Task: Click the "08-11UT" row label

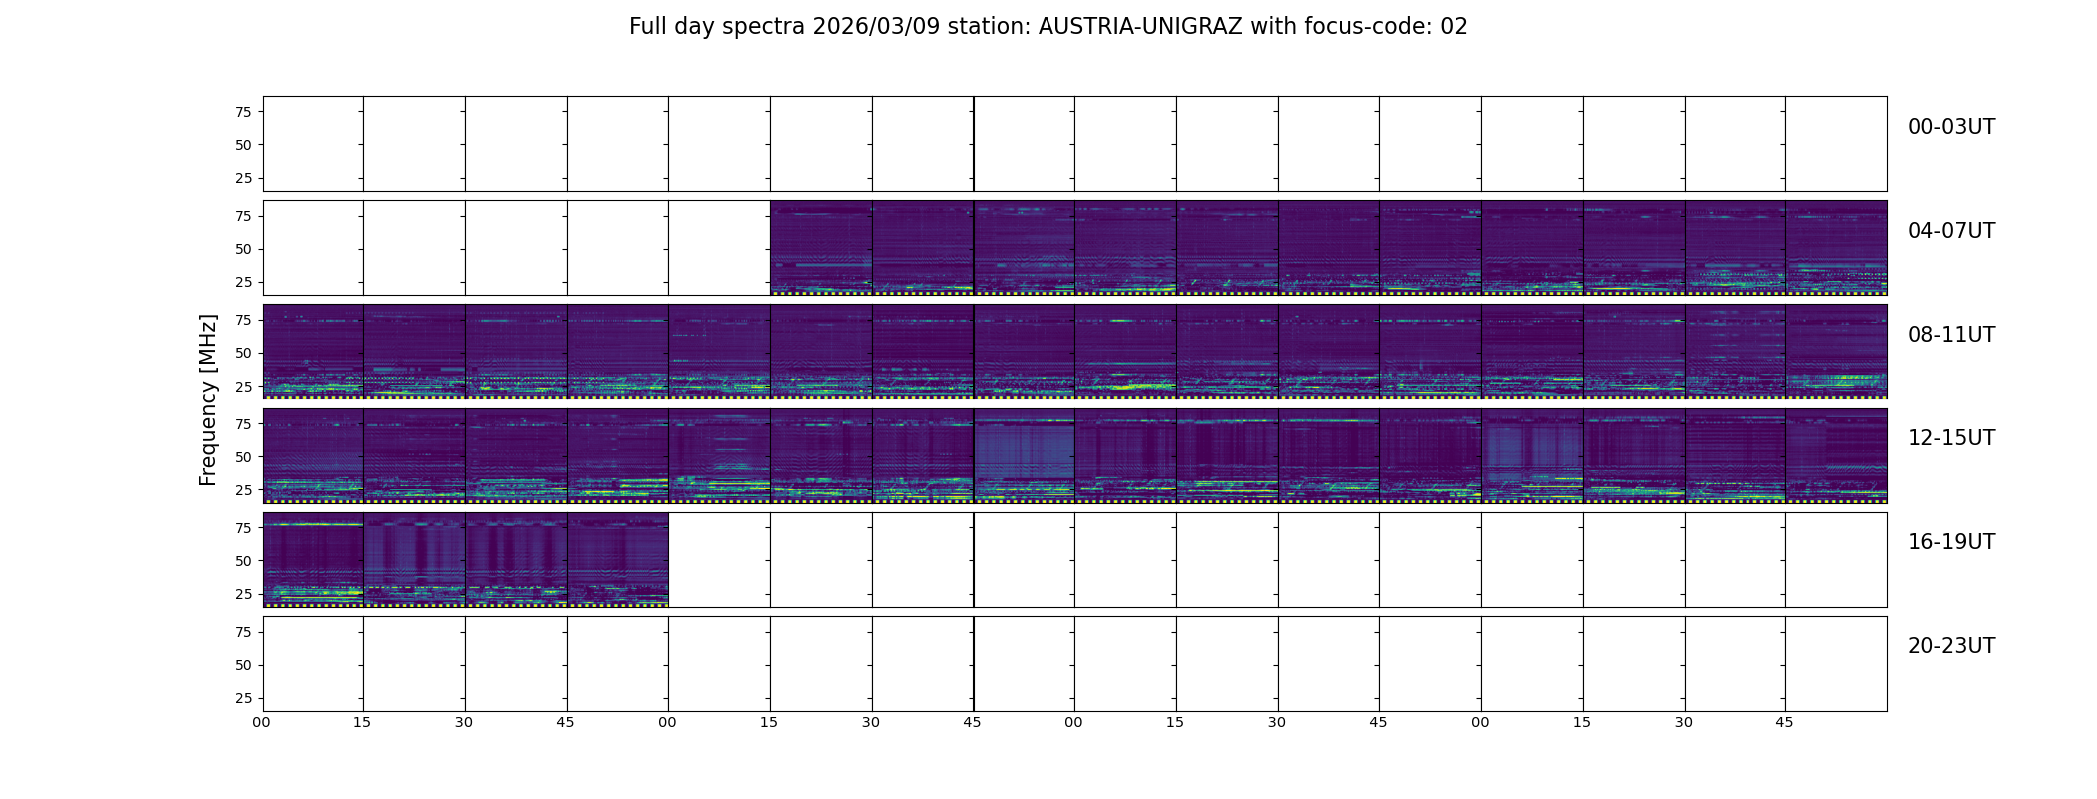Action: pos(1951,335)
